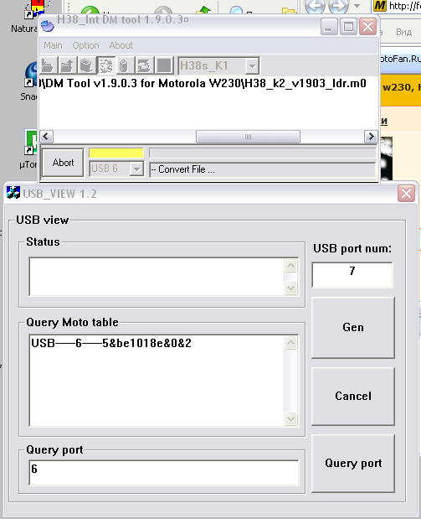Click the first download toolbar icon in DM tool
This screenshot has width=421, height=519.
(x=49, y=65)
